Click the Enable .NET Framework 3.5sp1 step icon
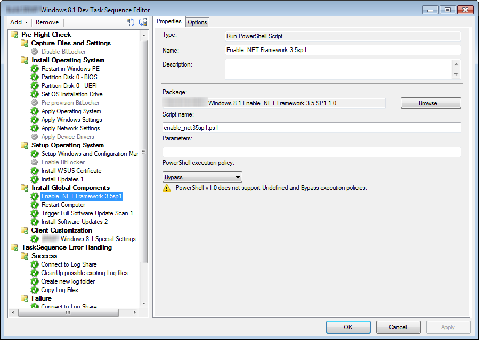479x340 pixels. click(35, 196)
